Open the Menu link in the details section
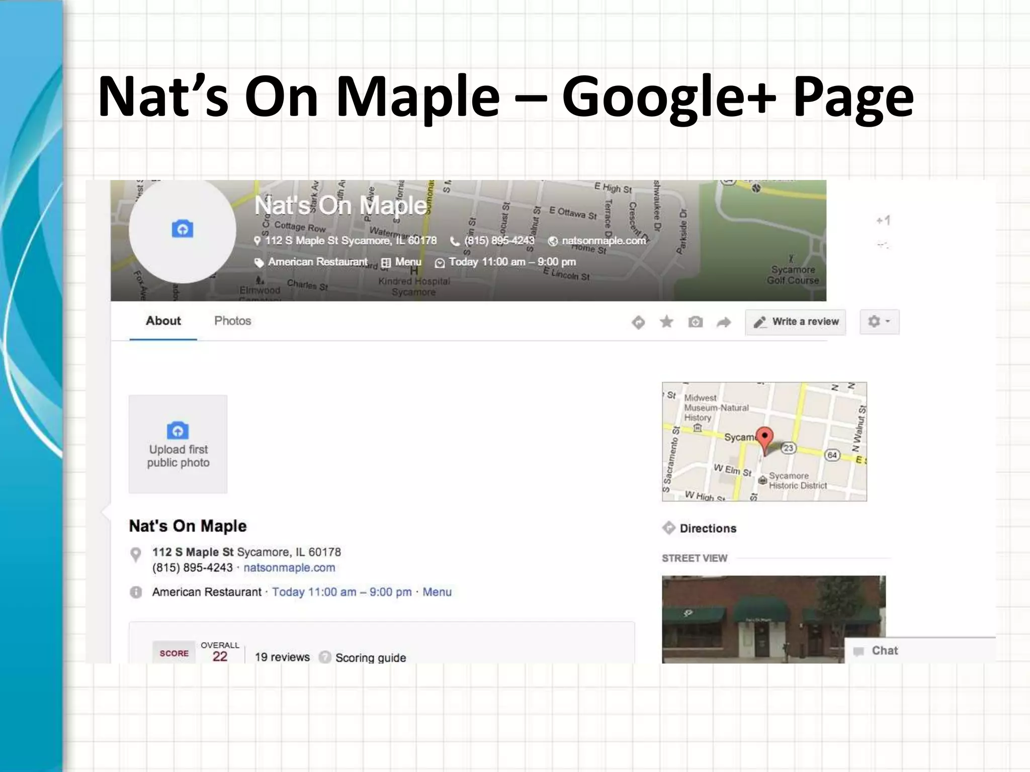 coord(437,592)
